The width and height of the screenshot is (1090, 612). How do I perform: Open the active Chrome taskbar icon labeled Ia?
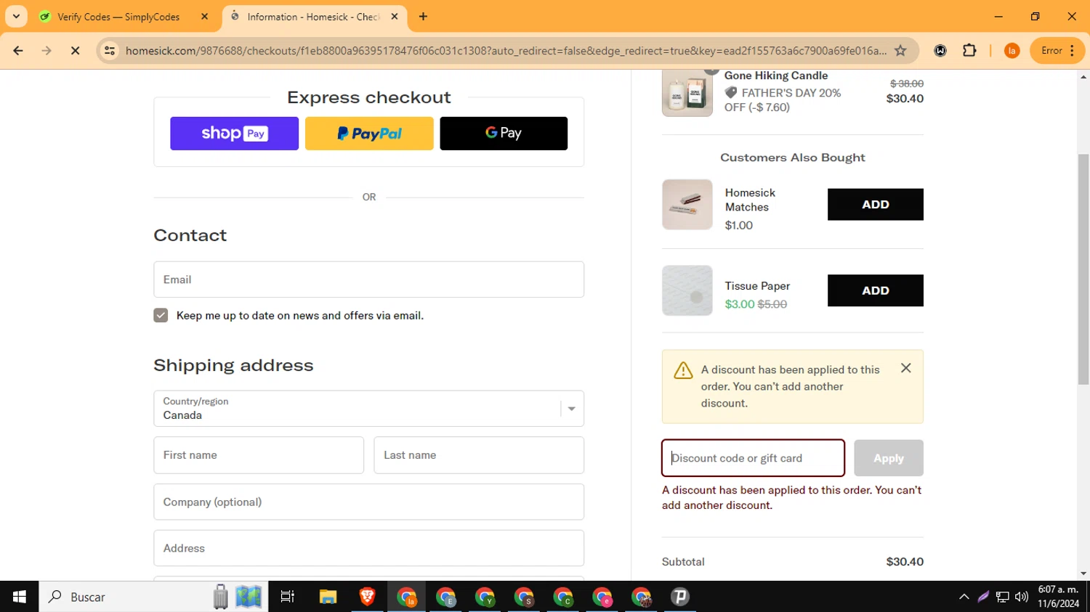tap(406, 597)
